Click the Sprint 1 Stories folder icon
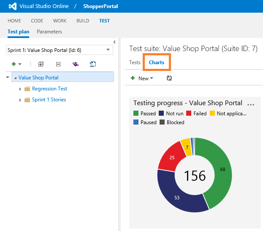Viewport: 263px width, 231px height. tap(27, 100)
